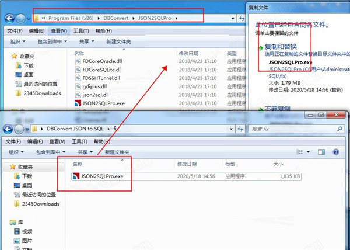Sort by 修改日期 column in top window
This screenshot has height=250, width=350.
[188, 53]
